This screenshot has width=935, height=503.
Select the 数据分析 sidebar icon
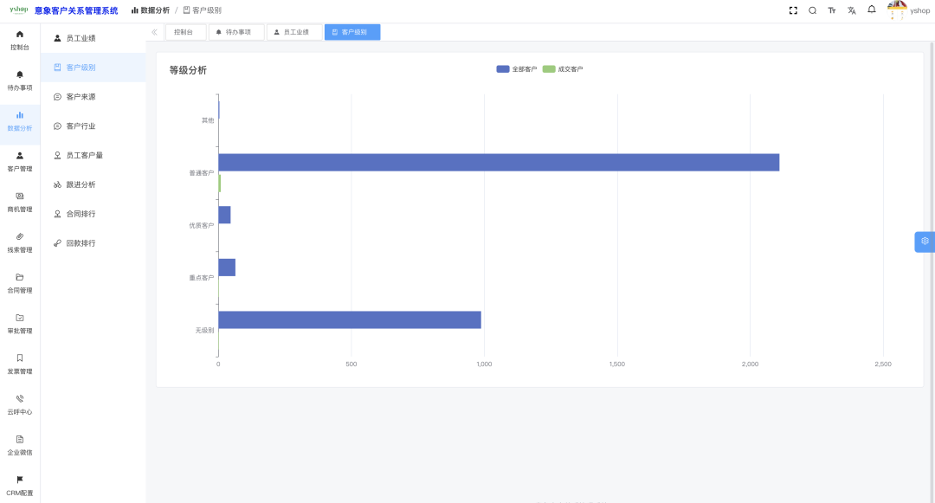19,119
